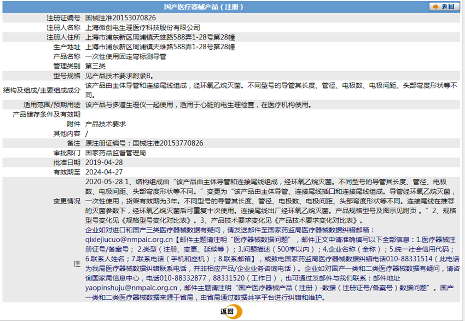Click expiry date 2024-04-27
This screenshot has width=465, height=321.
tap(104, 172)
